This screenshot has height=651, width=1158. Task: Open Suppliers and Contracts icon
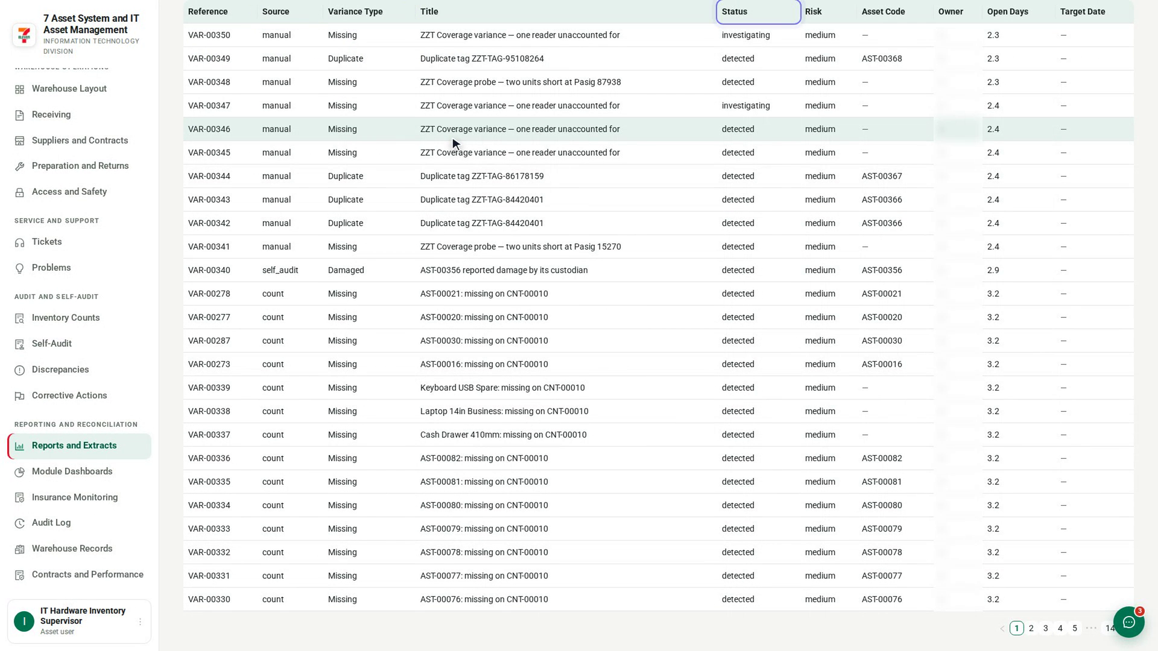pyautogui.click(x=19, y=141)
